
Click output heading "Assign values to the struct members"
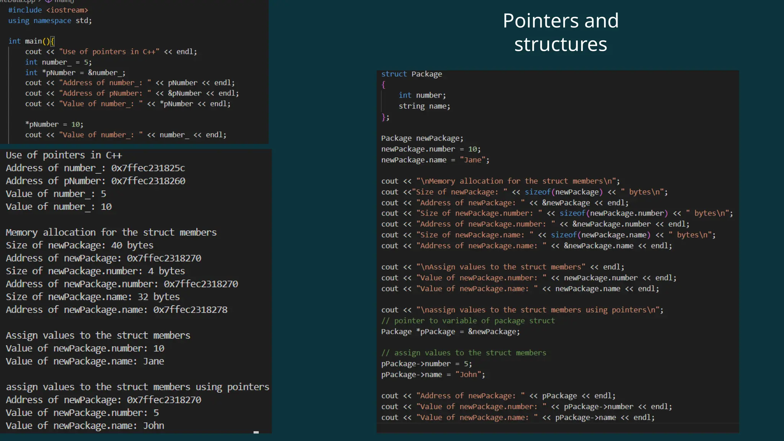98,335
